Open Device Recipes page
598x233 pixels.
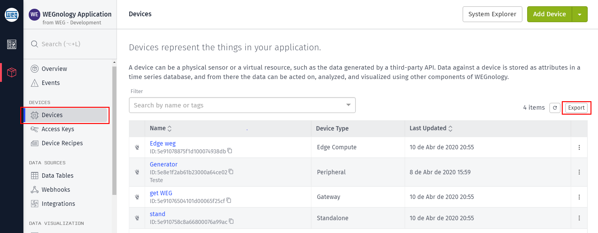point(62,143)
